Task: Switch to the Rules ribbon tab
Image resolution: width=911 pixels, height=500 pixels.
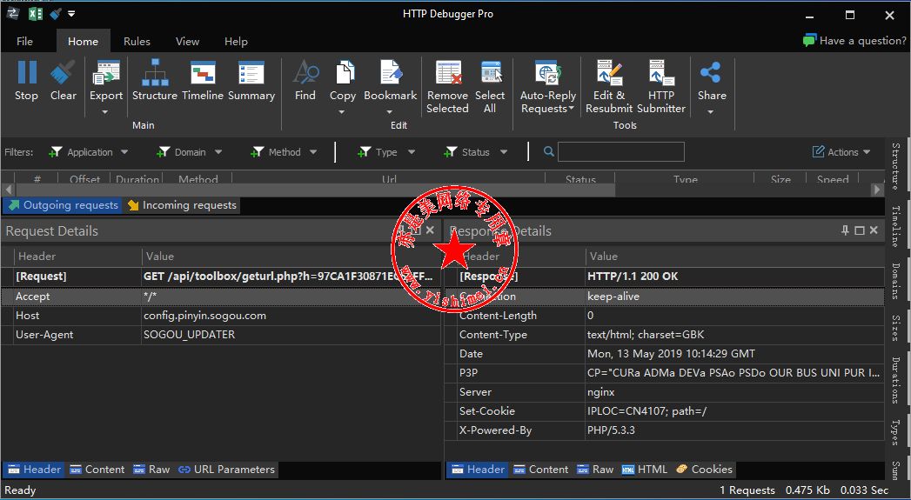Action: coord(137,41)
